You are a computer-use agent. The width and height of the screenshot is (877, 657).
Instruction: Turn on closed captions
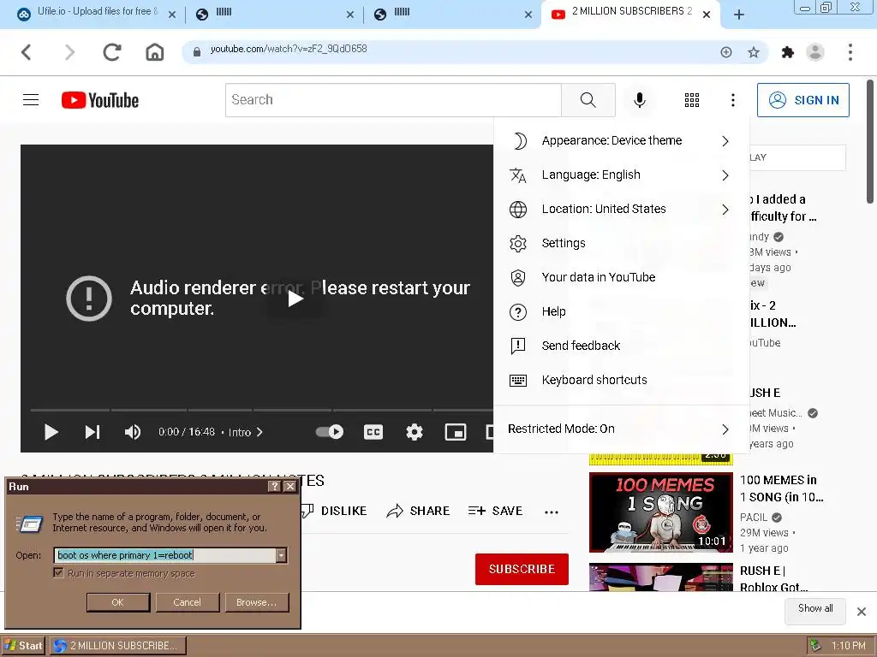tap(373, 432)
